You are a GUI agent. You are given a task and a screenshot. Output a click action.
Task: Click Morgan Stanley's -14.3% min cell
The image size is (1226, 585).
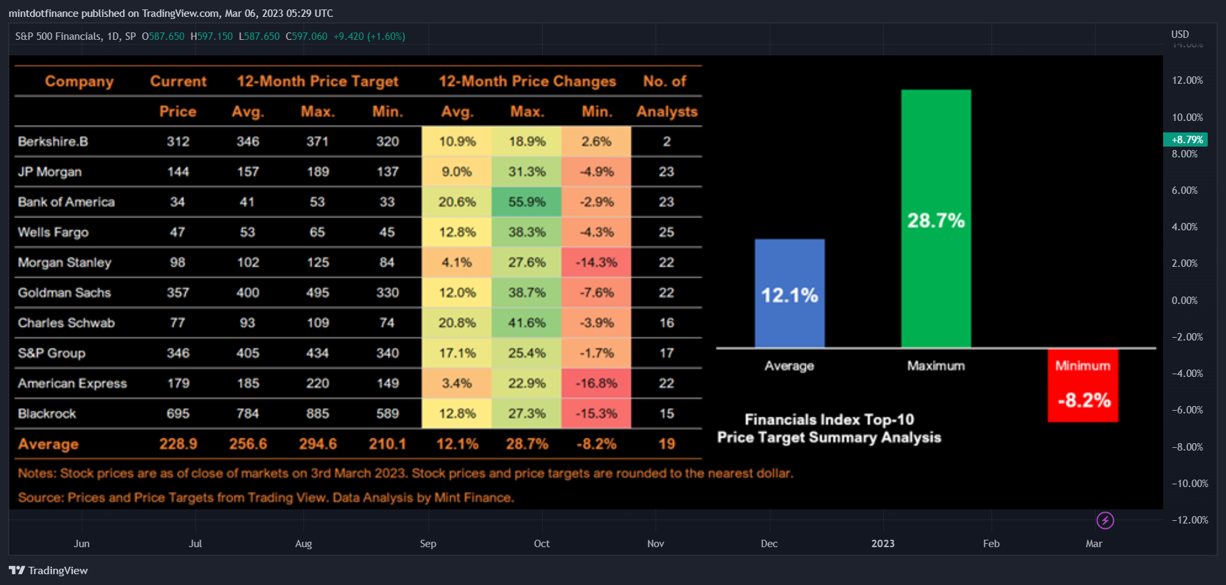(596, 262)
